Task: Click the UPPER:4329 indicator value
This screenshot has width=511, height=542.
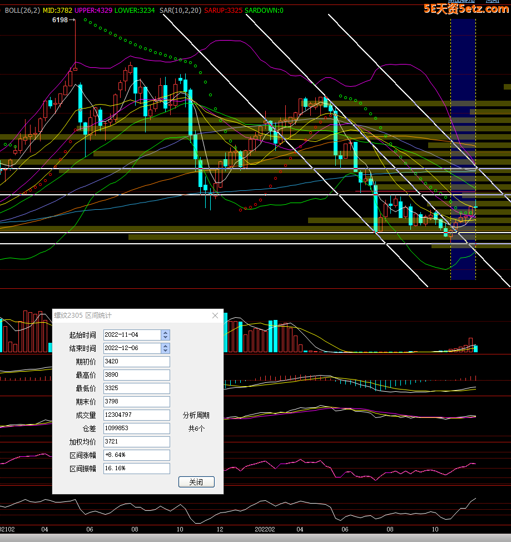Action: coord(93,11)
